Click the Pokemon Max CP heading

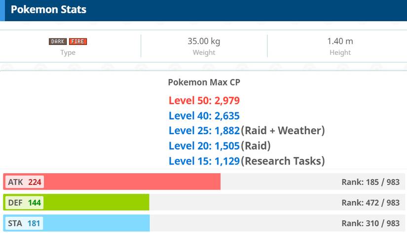click(204, 82)
